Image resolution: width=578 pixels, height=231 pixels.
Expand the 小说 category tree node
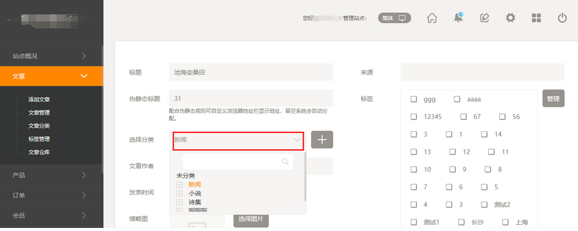(180, 193)
